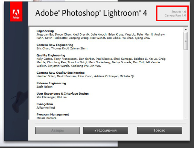Click the Camera Raw Engineering heading

tap(55, 45)
